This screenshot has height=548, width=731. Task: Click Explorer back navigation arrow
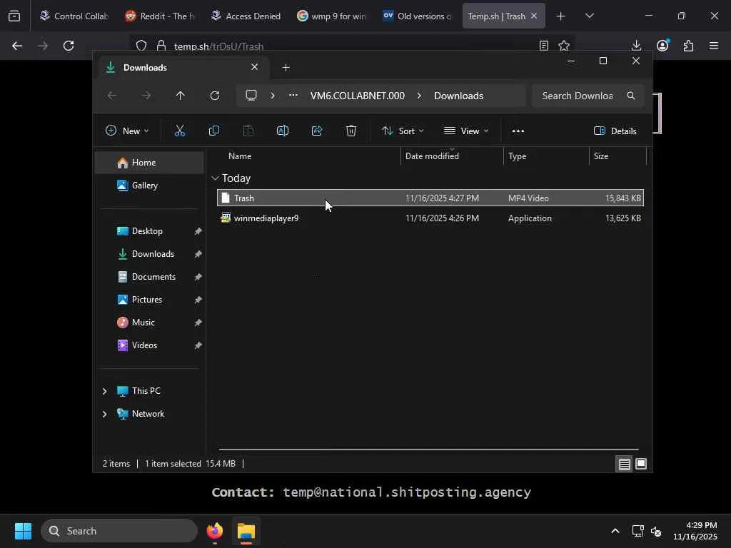tap(112, 96)
